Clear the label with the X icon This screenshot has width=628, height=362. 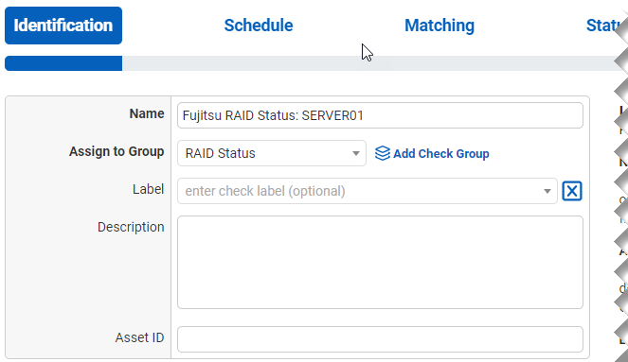click(571, 191)
